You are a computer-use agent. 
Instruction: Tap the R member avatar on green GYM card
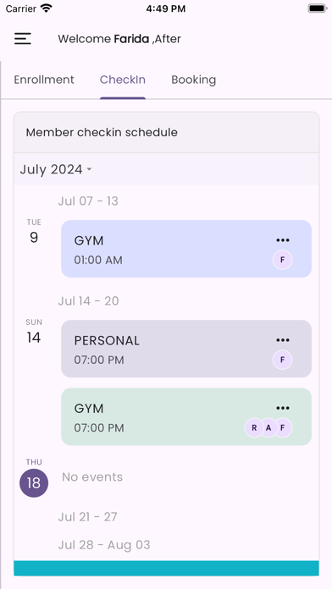pyautogui.click(x=254, y=428)
